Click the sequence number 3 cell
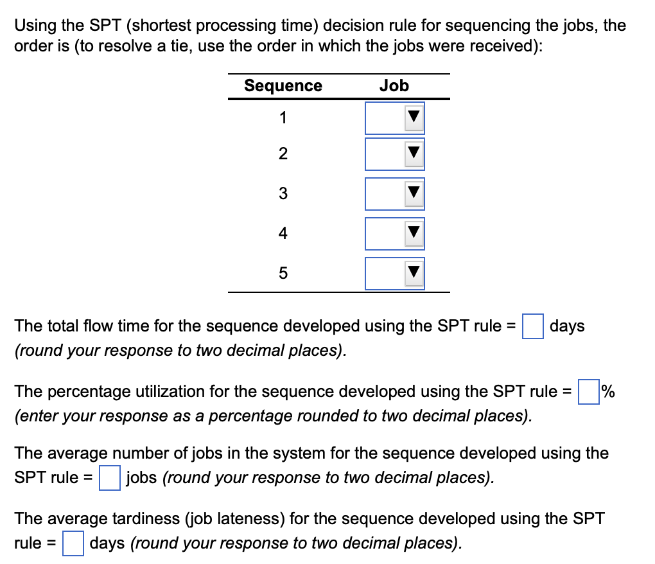 coord(283,194)
